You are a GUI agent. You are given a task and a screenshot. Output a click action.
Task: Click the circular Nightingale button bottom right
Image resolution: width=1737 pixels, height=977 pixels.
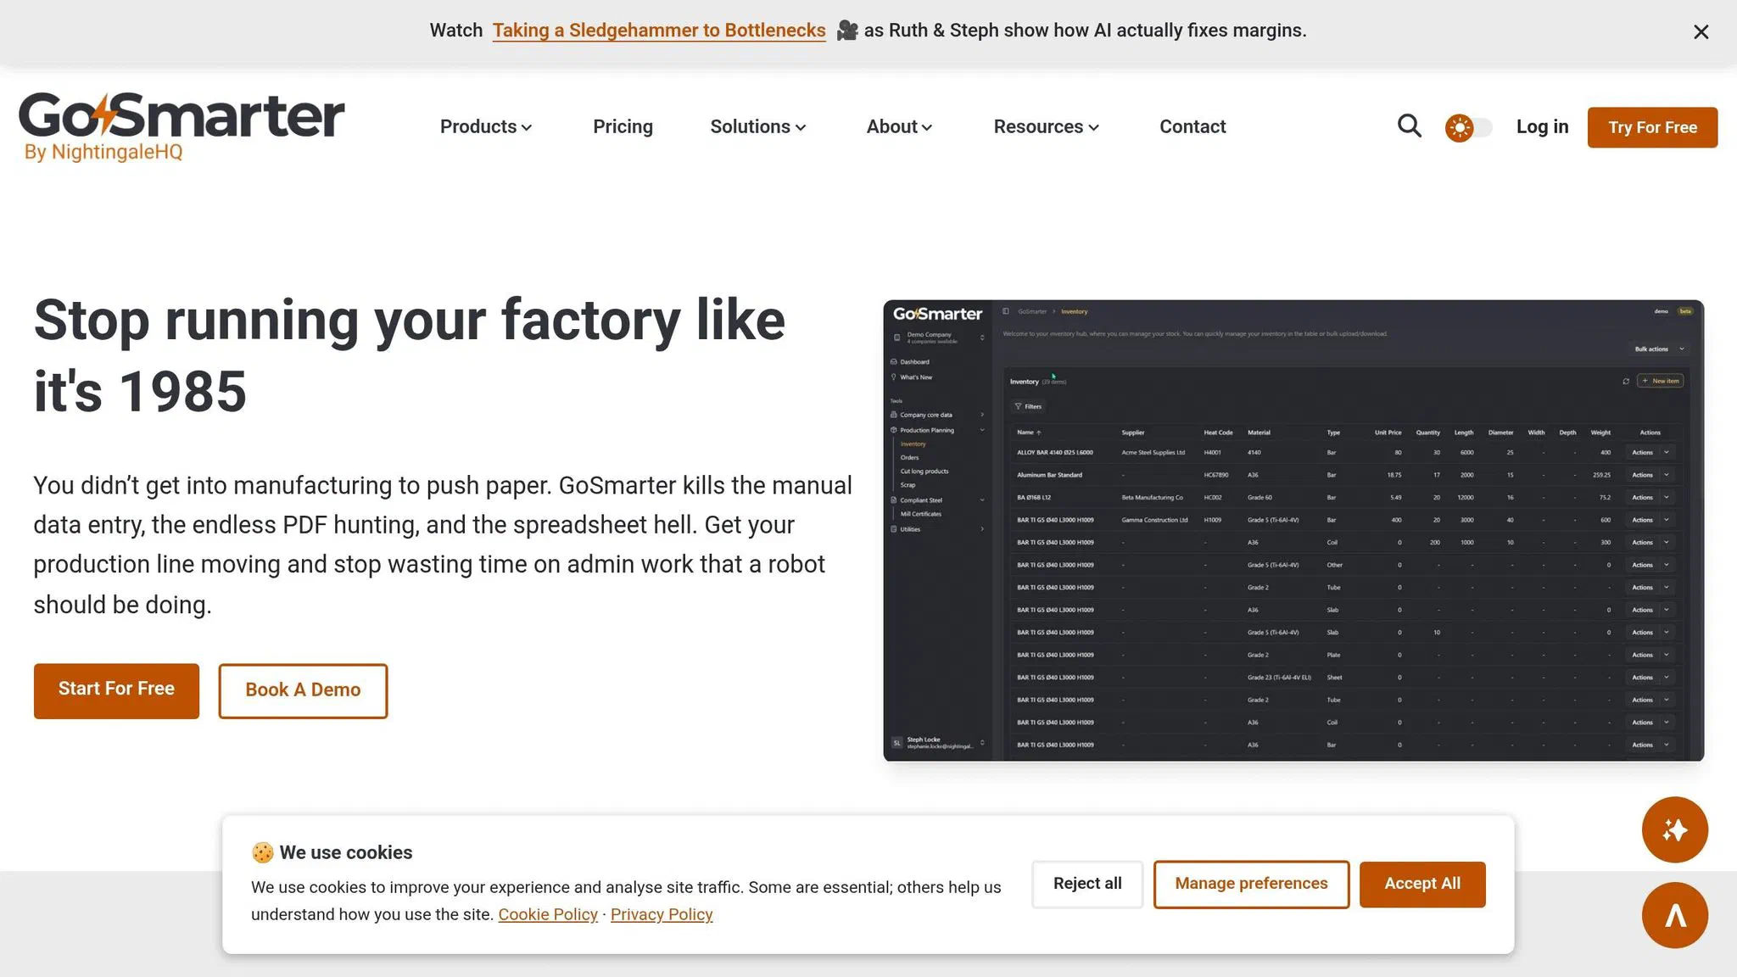click(x=1674, y=915)
